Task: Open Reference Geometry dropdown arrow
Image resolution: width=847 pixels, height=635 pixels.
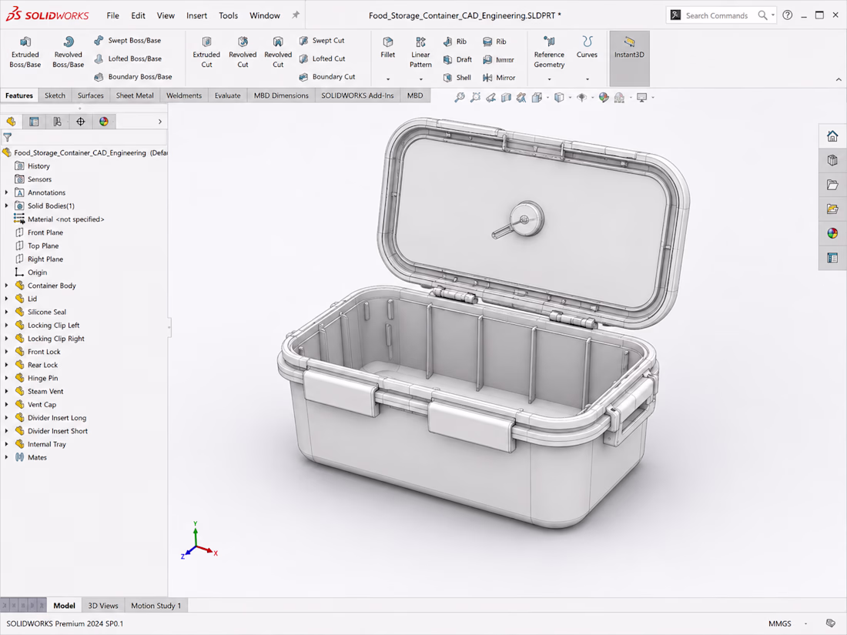Action: (549, 79)
